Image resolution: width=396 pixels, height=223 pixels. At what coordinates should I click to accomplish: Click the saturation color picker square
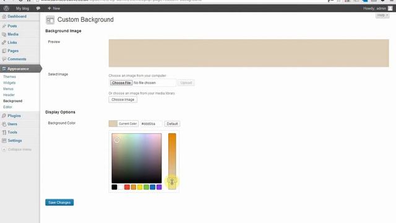137,158
